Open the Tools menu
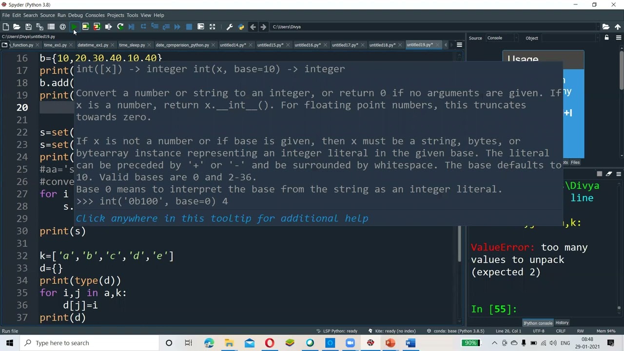The image size is (624, 351). [x=132, y=15]
